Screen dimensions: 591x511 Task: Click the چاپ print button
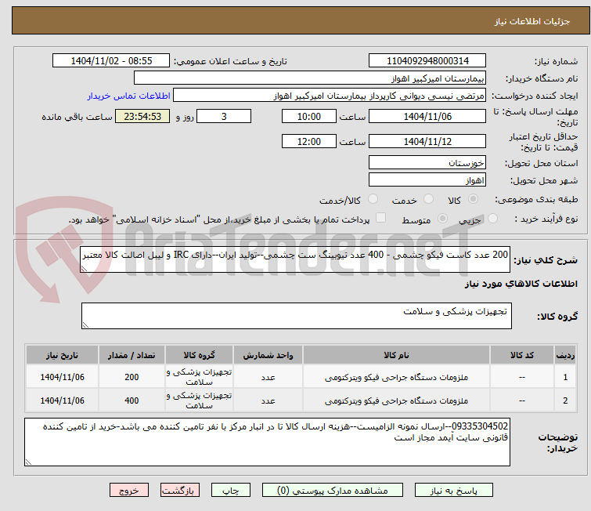[x=231, y=491]
